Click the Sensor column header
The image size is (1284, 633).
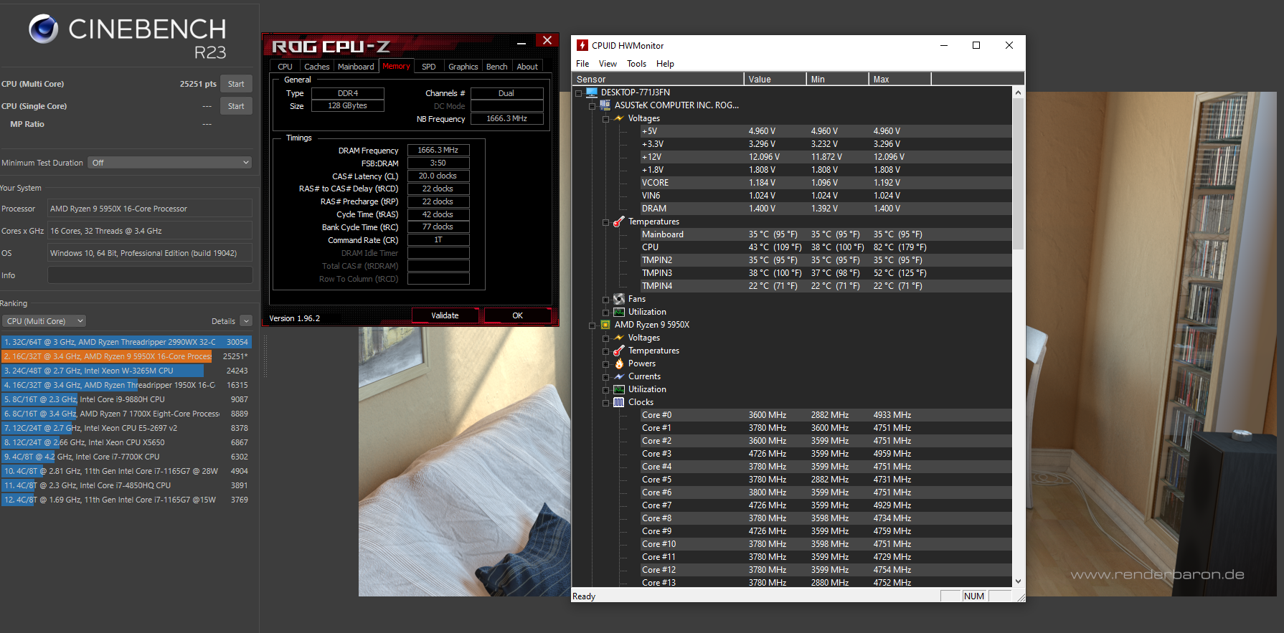pyautogui.click(x=658, y=79)
